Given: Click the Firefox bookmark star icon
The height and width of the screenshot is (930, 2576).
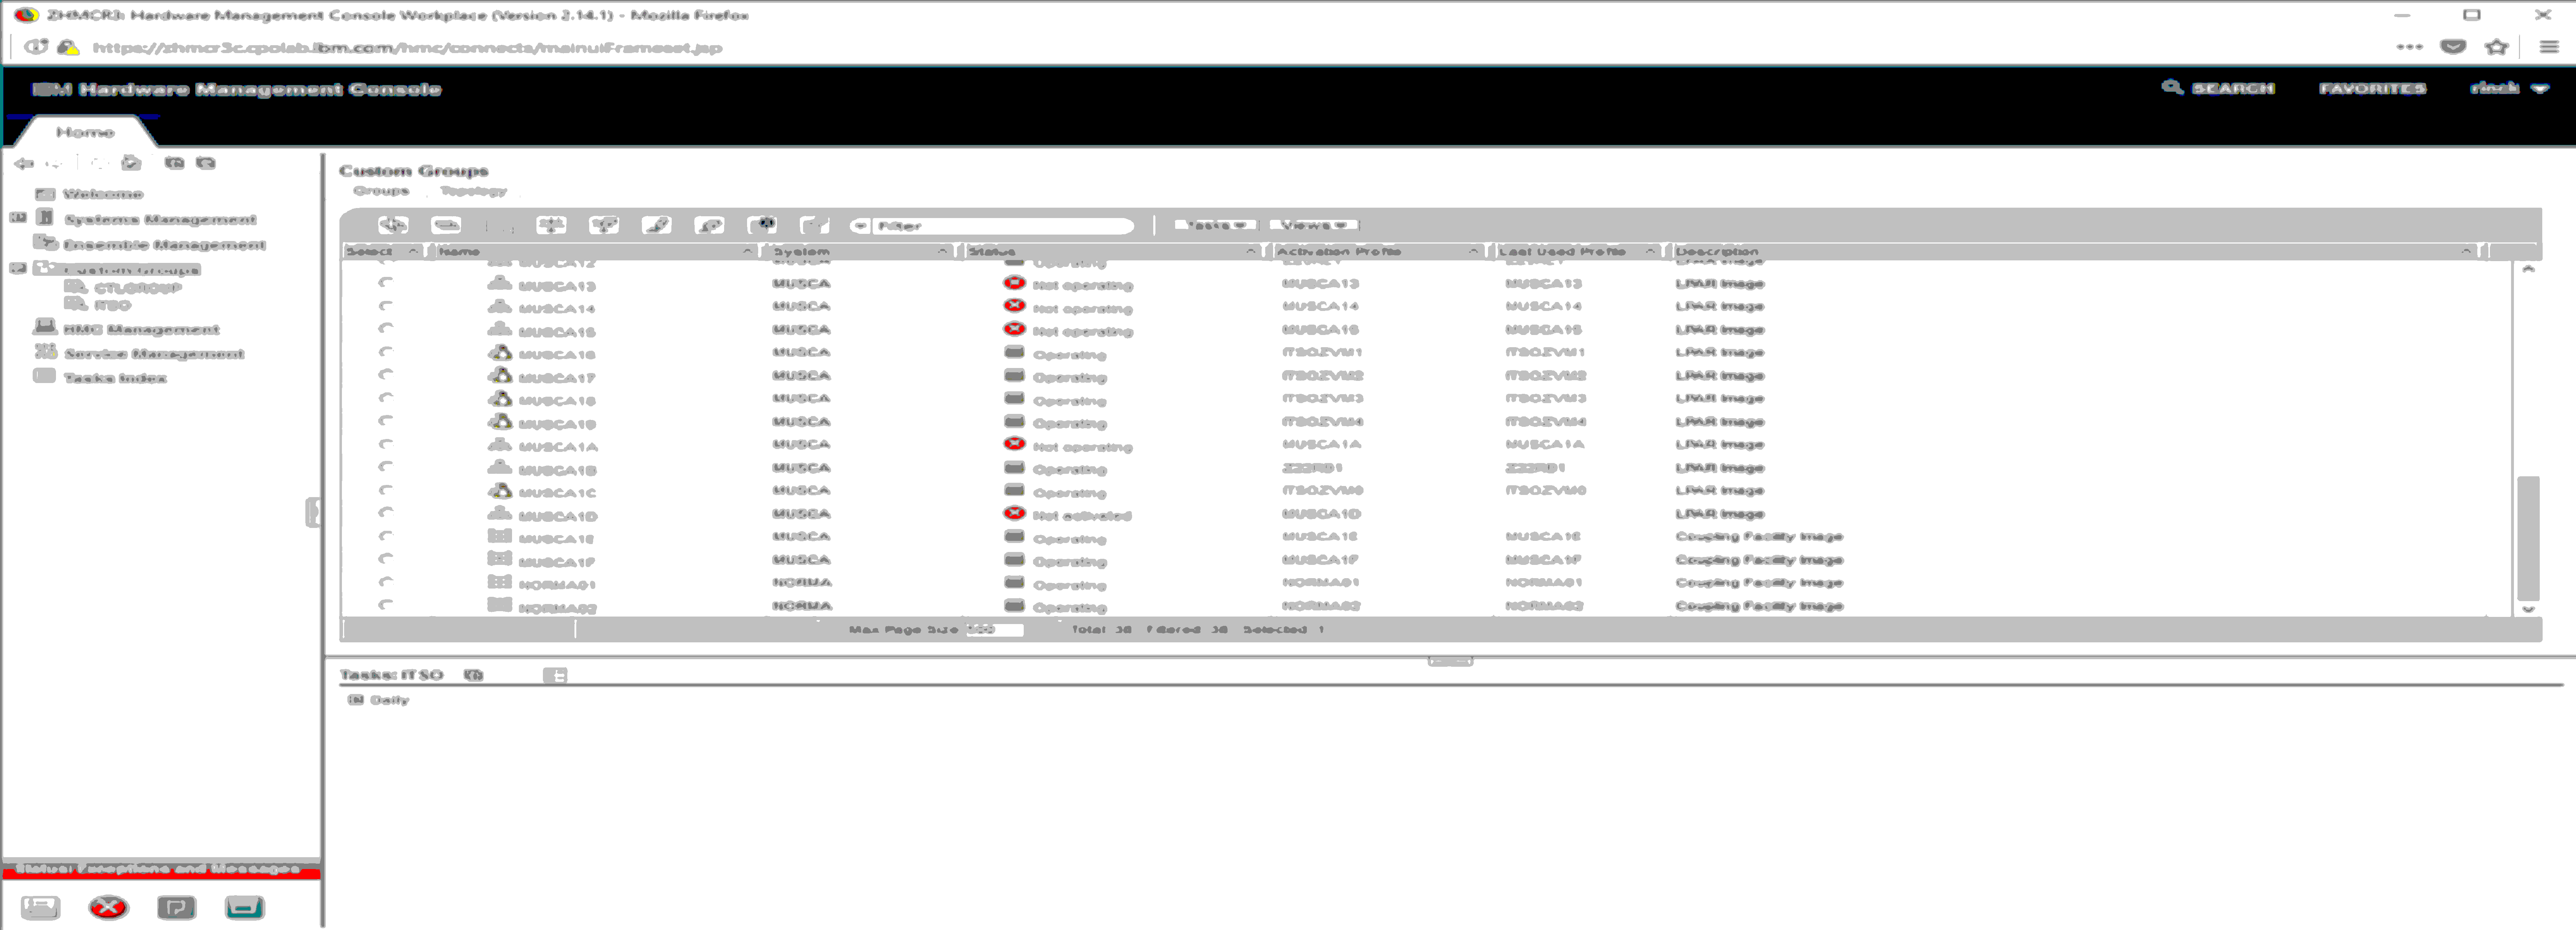Looking at the screenshot, I should point(2497,47).
